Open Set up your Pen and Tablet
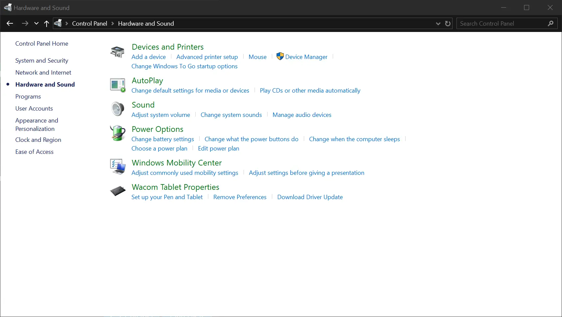The image size is (562, 317). click(x=167, y=197)
